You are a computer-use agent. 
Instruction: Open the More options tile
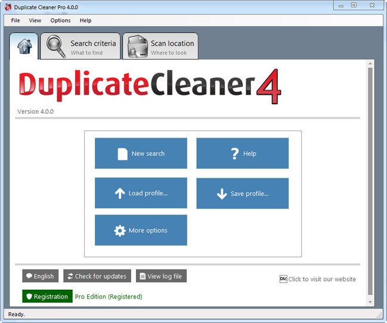[141, 230]
